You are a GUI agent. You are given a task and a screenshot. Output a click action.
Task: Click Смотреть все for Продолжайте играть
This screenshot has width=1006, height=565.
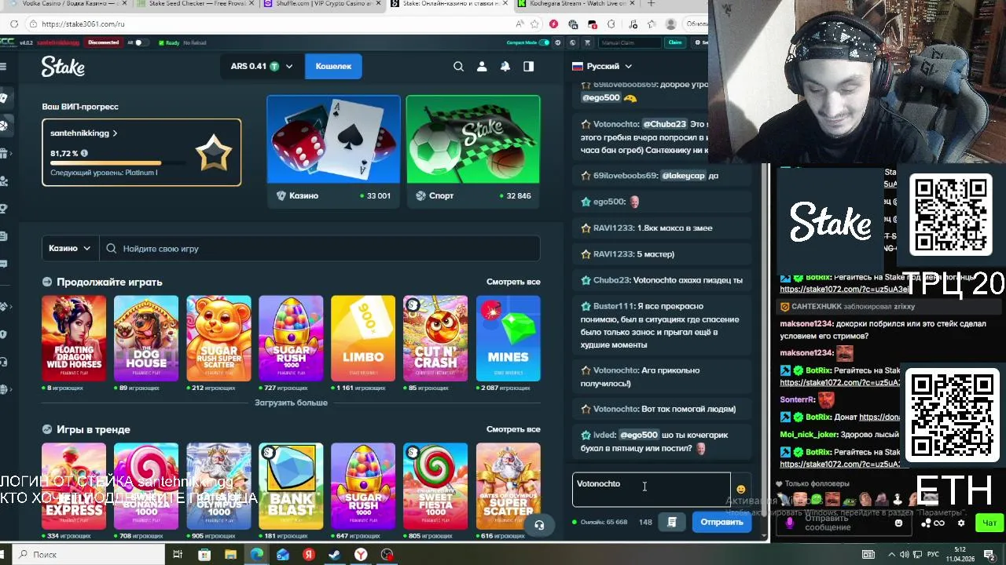pyautogui.click(x=513, y=282)
